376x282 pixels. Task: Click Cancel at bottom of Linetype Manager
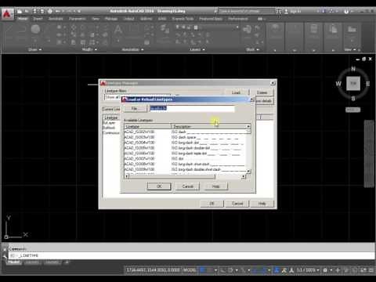point(237,204)
